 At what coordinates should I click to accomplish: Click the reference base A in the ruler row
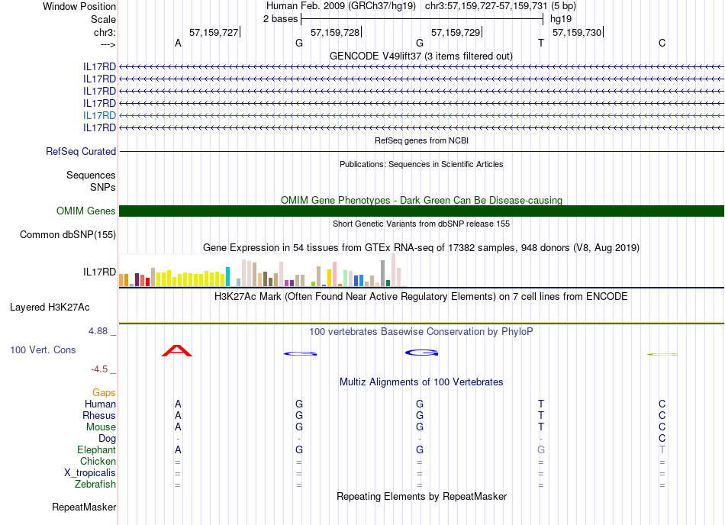tap(178, 43)
